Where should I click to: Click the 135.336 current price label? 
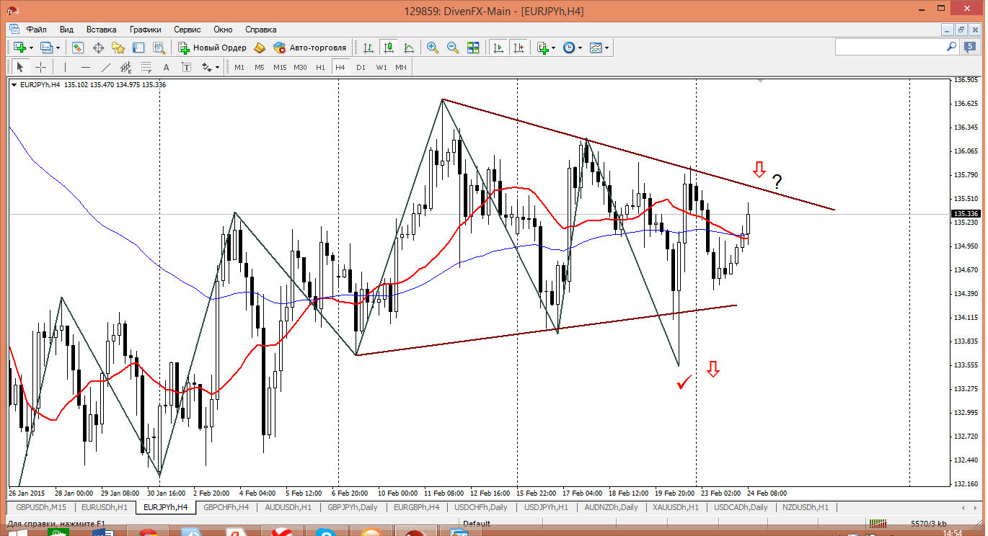964,214
